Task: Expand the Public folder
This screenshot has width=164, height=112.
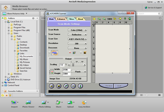Action: tap(12, 36)
